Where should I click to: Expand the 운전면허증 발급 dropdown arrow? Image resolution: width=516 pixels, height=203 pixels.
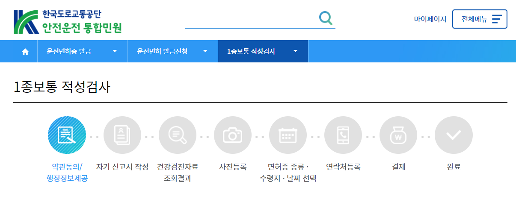click(115, 51)
